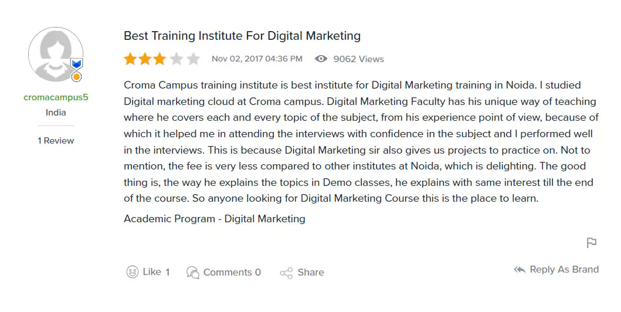
Task: Flag this review with the flag icon
Action: 592,243
